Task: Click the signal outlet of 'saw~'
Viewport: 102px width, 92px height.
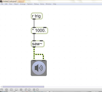Action: click(34, 47)
